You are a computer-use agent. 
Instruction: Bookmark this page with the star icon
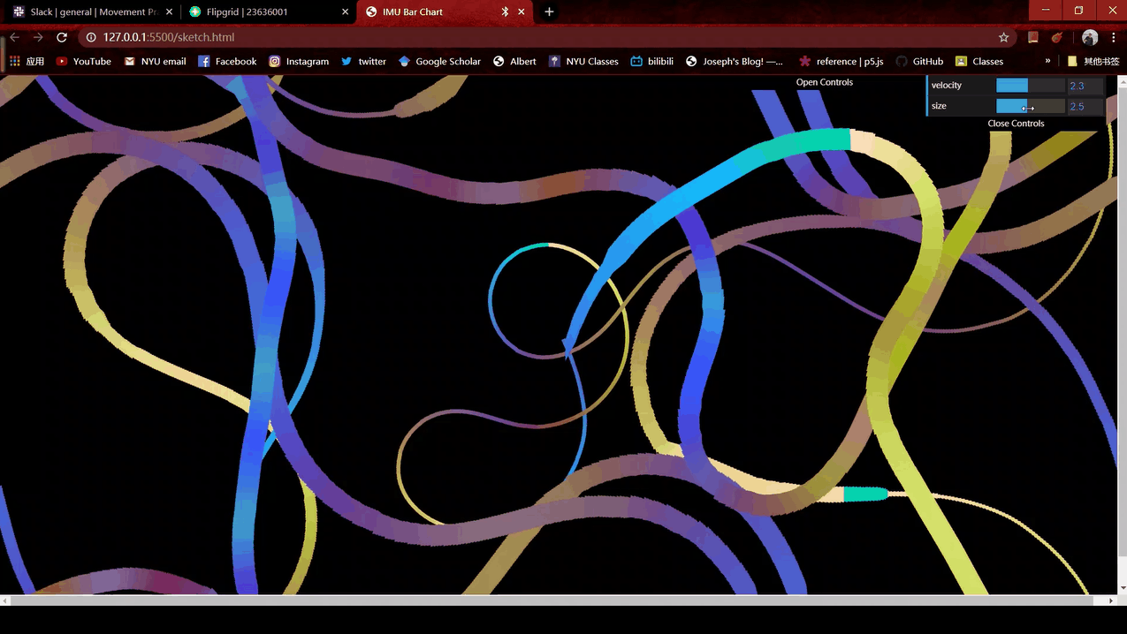pyautogui.click(x=1003, y=37)
